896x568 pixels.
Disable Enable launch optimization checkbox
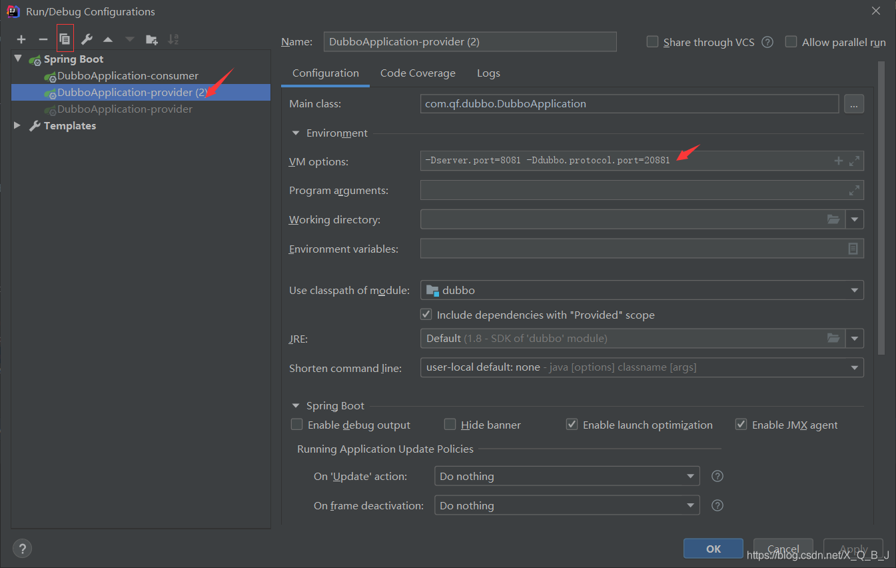(x=572, y=424)
